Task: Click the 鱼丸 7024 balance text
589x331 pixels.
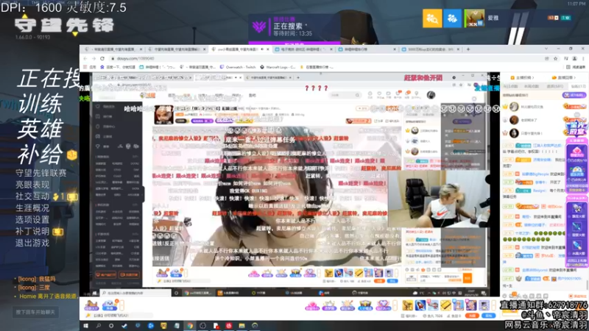Action: coord(434,316)
